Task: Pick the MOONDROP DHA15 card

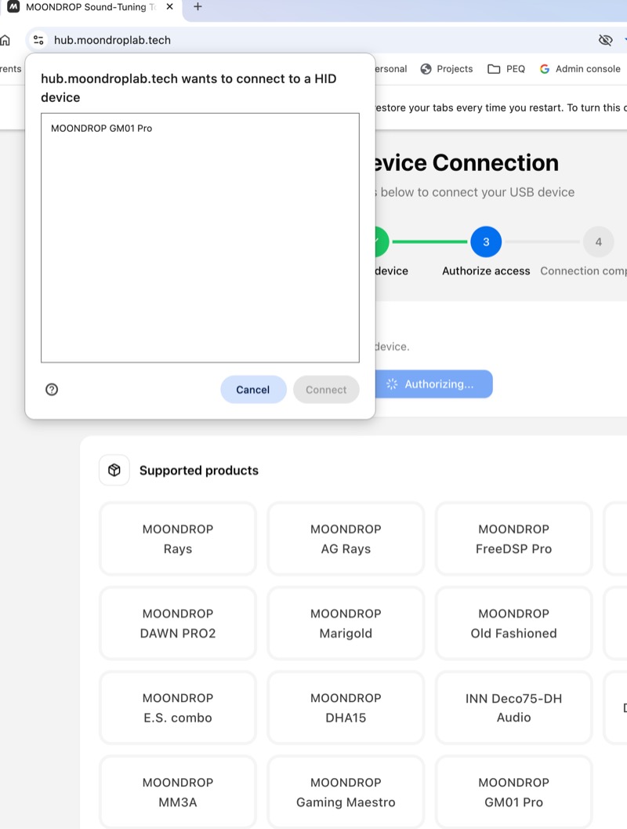Action: click(346, 707)
